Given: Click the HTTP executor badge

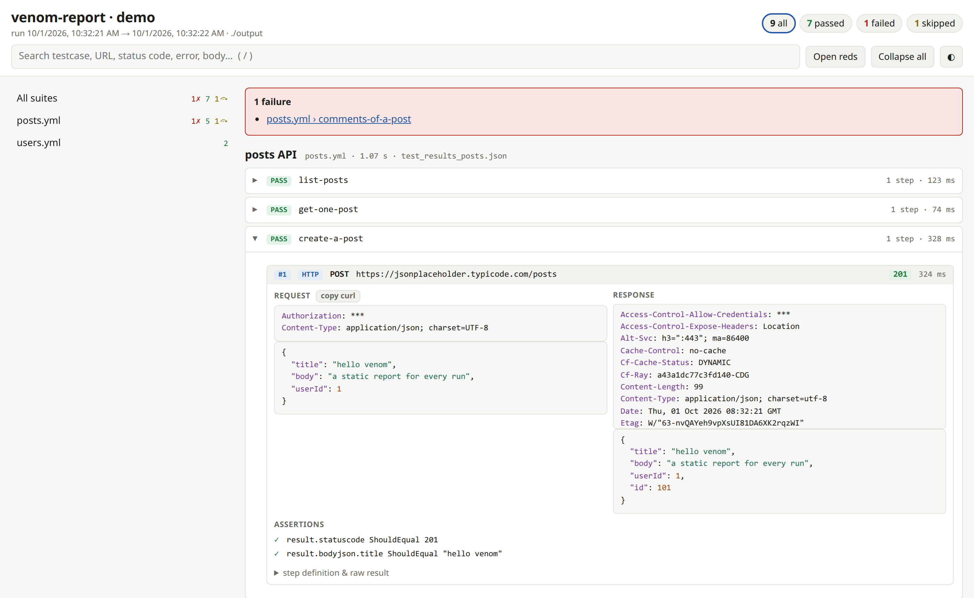Looking at the screenshot, I should (310, 274).
